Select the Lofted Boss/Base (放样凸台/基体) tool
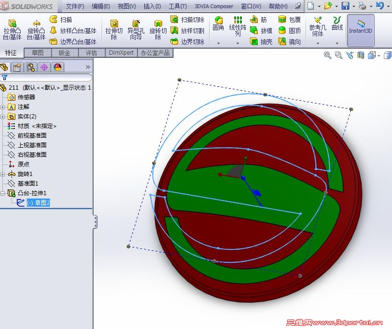Viewport: 392px width, 329px height. coord(73,31)
